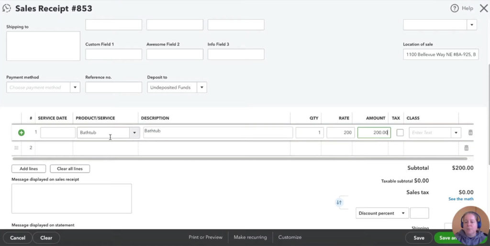Click trash icon on line 2
This screenshot has height=246, width=490.
[467, 148]
